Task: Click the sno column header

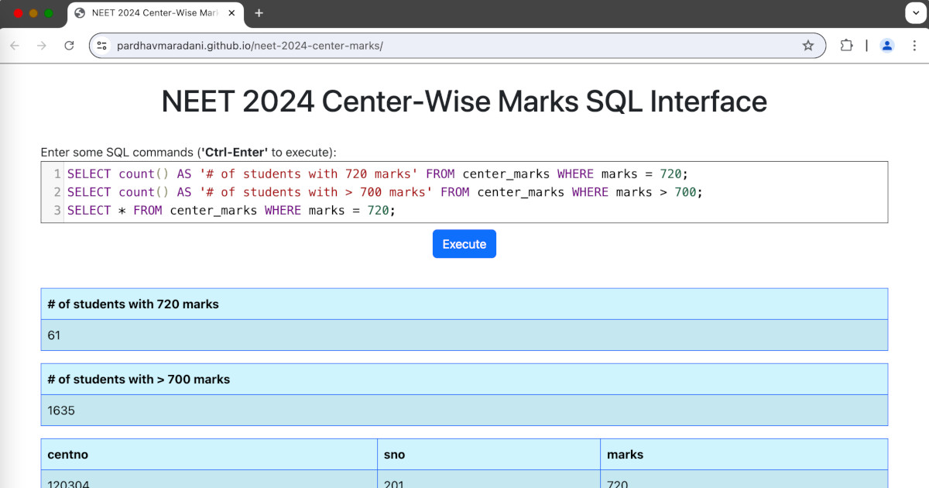Action: [x=489, y=455]
